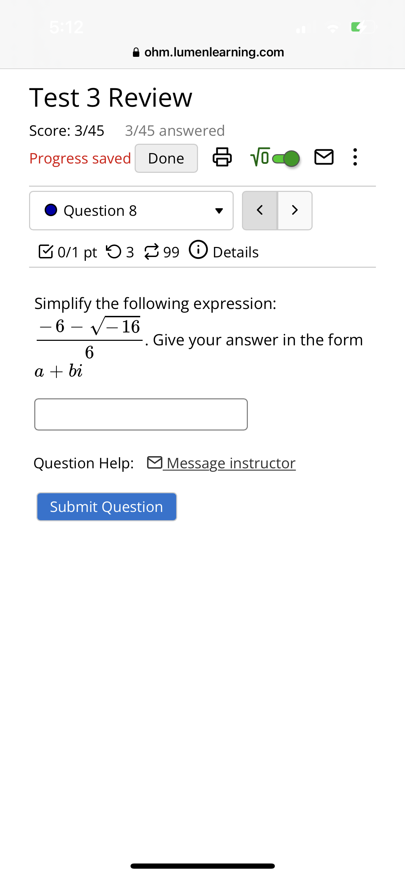Go to the previous question with left chevron
This screenshot has width=405, height=877.
pyautogui.click(x=260, y=210)
